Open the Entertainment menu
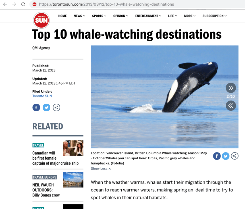This screenshot has height=209, width=245. (148, 16)
